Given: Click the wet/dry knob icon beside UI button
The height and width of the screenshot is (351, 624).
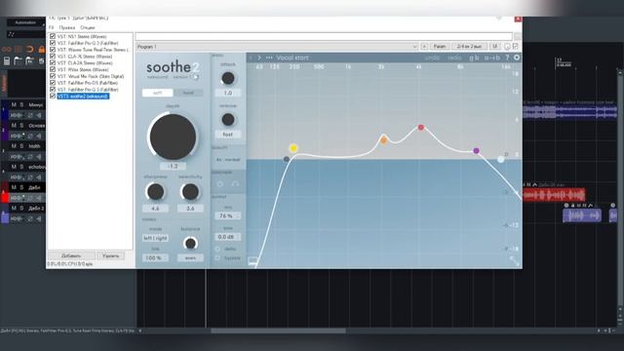Looking at the screenshot, I should (507, 47).
